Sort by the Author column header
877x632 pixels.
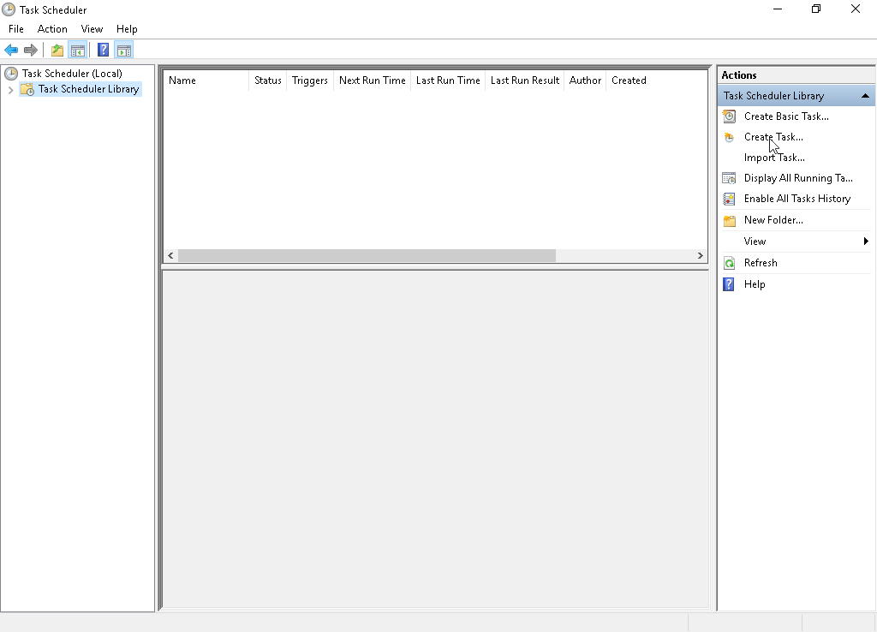585,80
